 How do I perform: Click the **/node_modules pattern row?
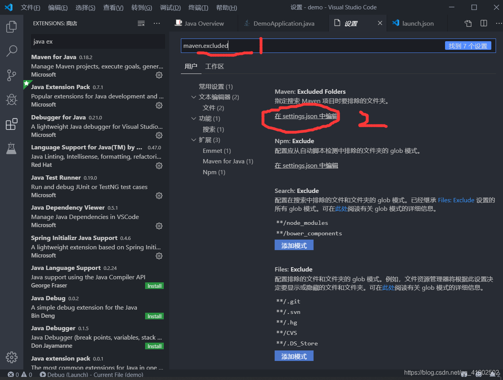[x=302, y=223]
